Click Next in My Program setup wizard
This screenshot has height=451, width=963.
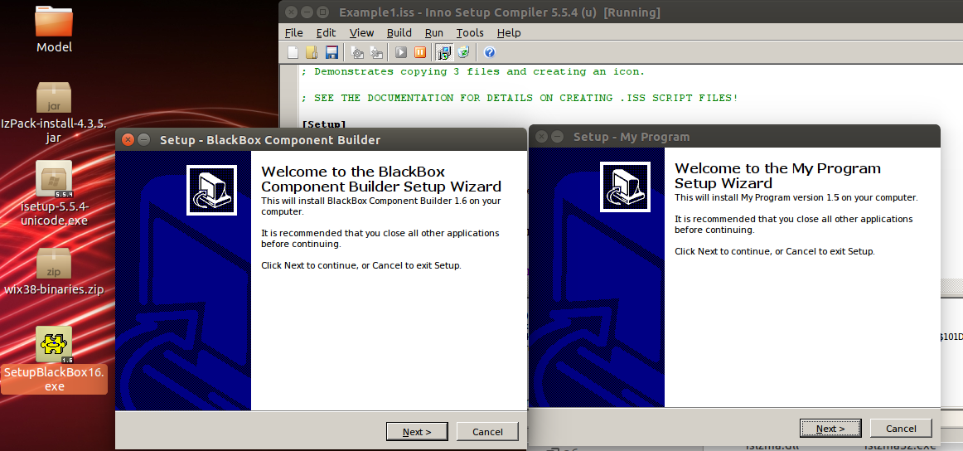point(830,428)
